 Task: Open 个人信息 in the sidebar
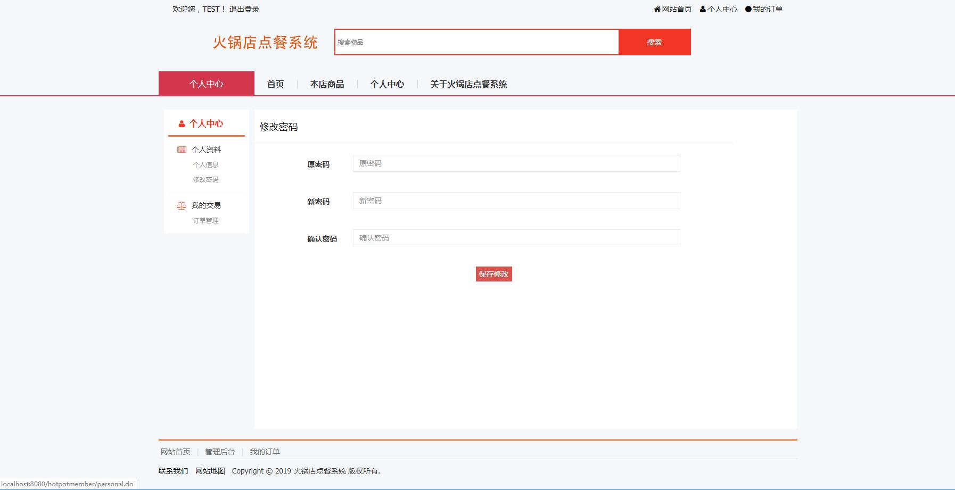point(205,165)
